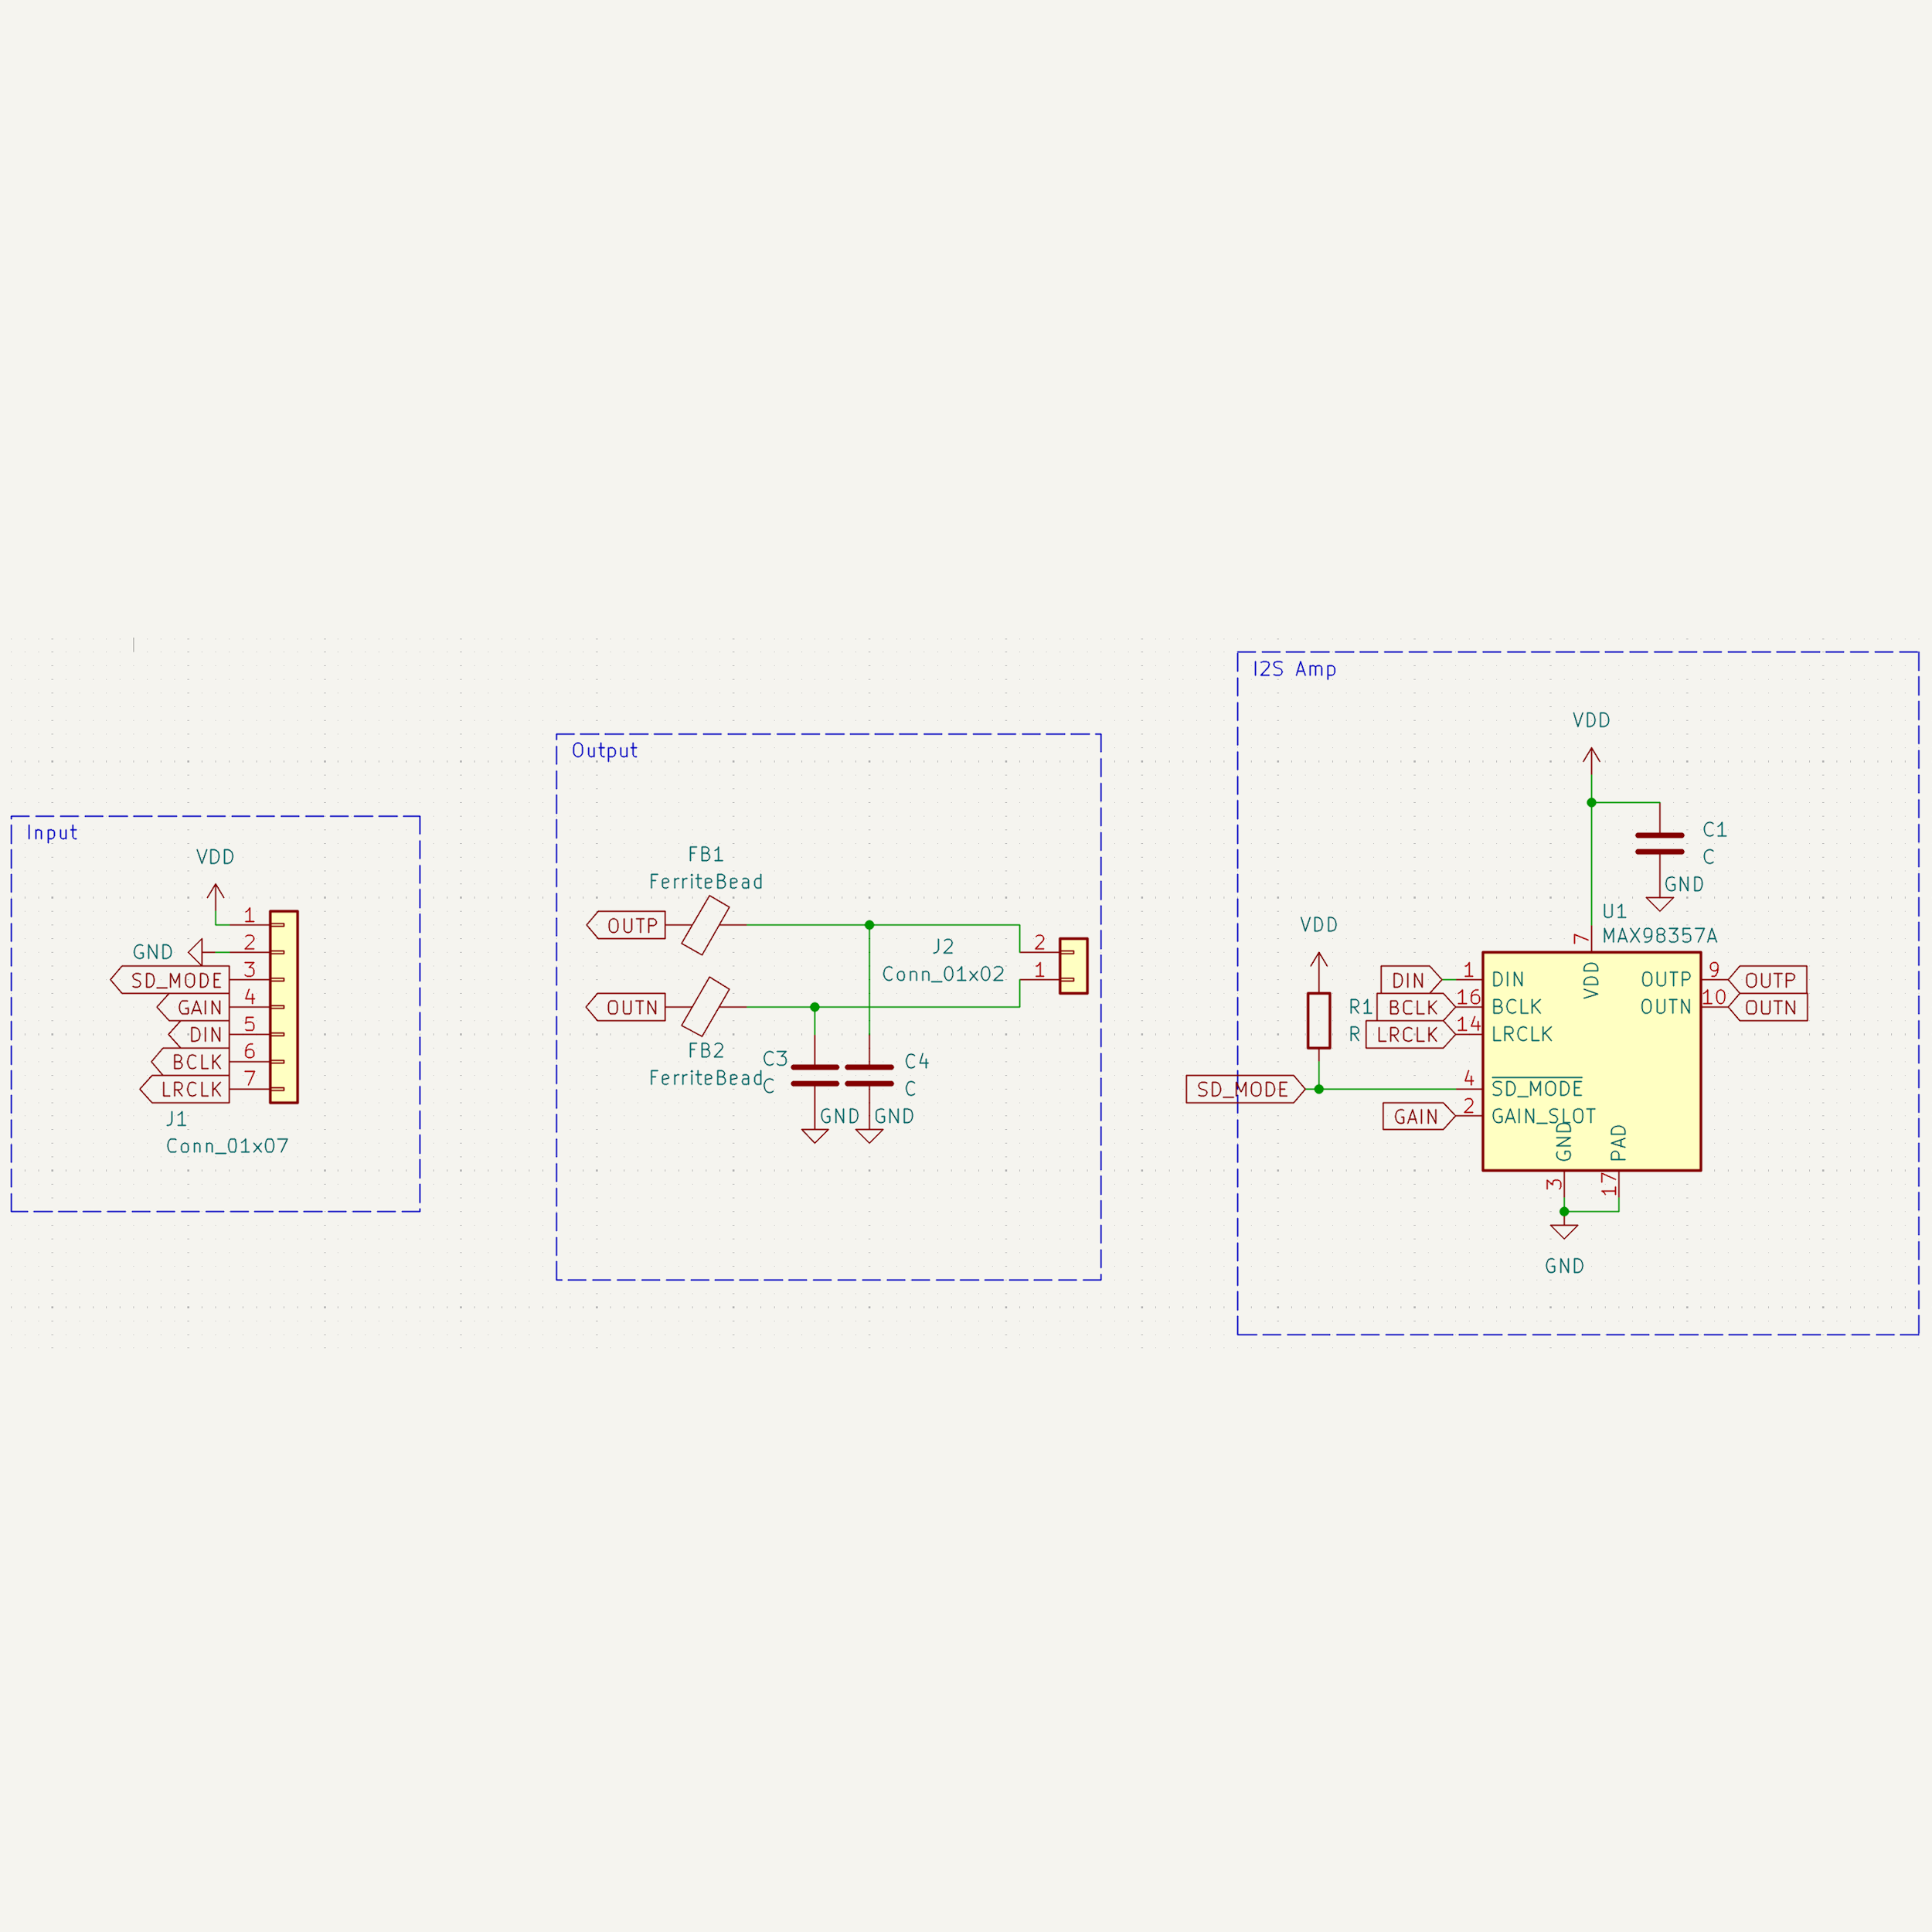Click junction dot on OUTN wire above C3
The width and height of the screenshot is (1932, 1932).
(815, 1007)
